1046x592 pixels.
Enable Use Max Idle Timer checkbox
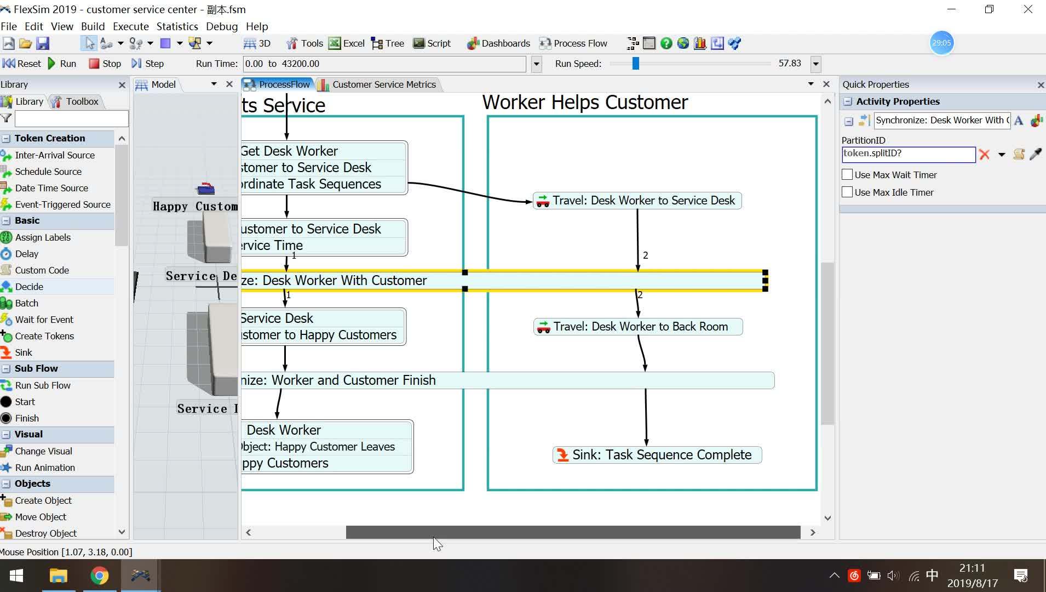point(847,192)
